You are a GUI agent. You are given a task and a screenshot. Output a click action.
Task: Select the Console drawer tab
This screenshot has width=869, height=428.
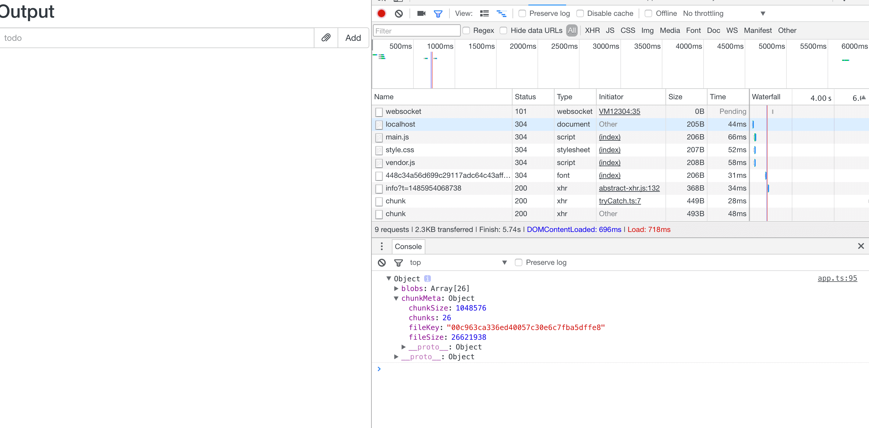point(408,246)
